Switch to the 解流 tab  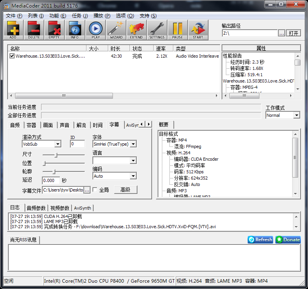click(81, 125)
